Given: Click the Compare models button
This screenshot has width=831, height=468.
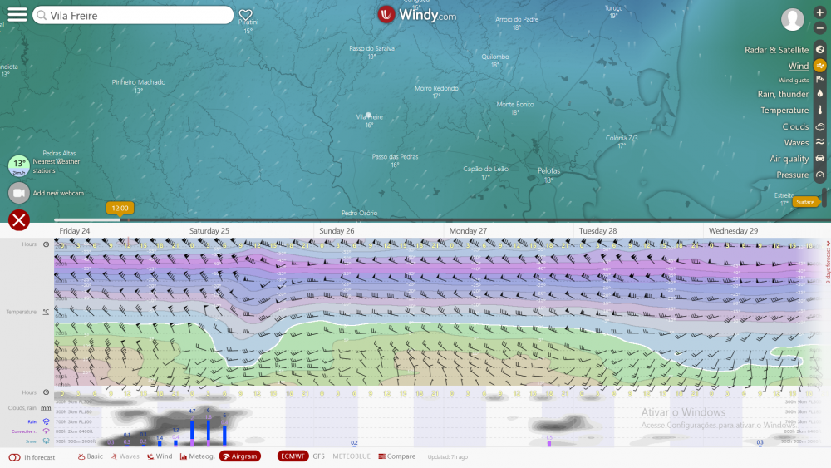Looking at the screenshot, I should [x=396, y=456].
